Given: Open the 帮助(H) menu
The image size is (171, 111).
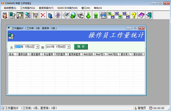Looking at the screenshot, I should [98, 8].
